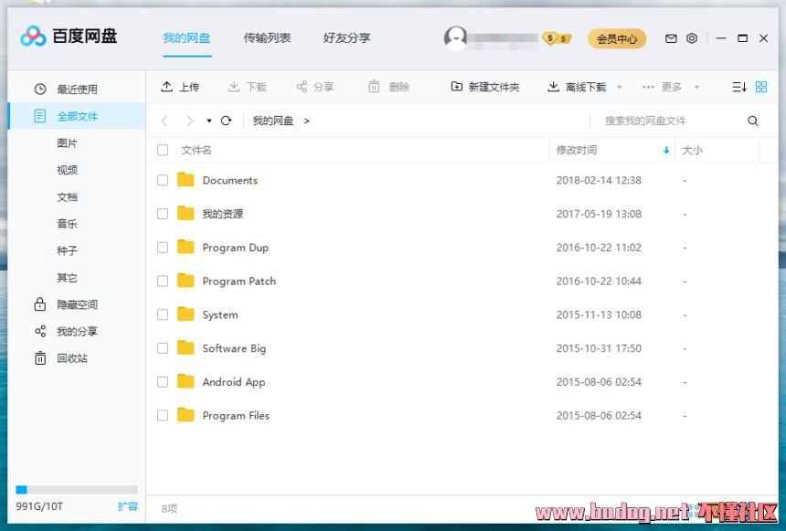Open the mail message icon
The width and height of the screenshot is (786, 531).
pyautogui.click(x=671, y=38)
